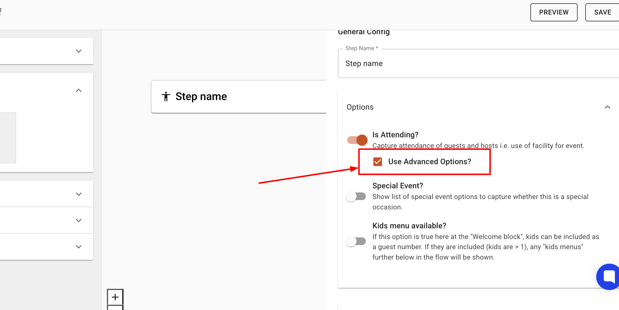
Task: Click the person icon beside Step name
Action: point(166,96)
